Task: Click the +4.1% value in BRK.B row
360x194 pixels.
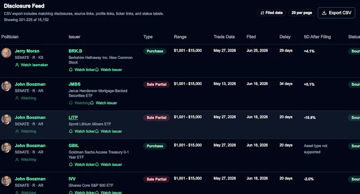Action: pyautogui.click(x=309, y=51)
